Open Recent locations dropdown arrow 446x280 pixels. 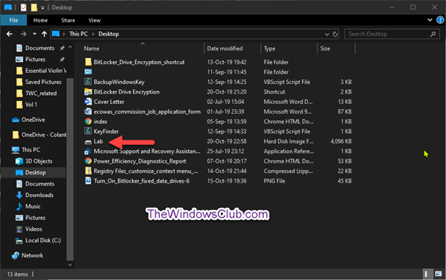point(34,34)
